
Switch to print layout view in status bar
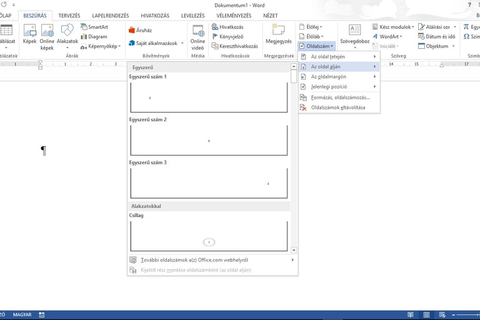click(426, 314)
